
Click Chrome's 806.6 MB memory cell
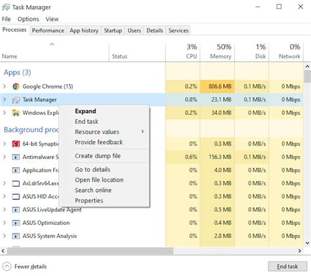[x=217, y=87]
